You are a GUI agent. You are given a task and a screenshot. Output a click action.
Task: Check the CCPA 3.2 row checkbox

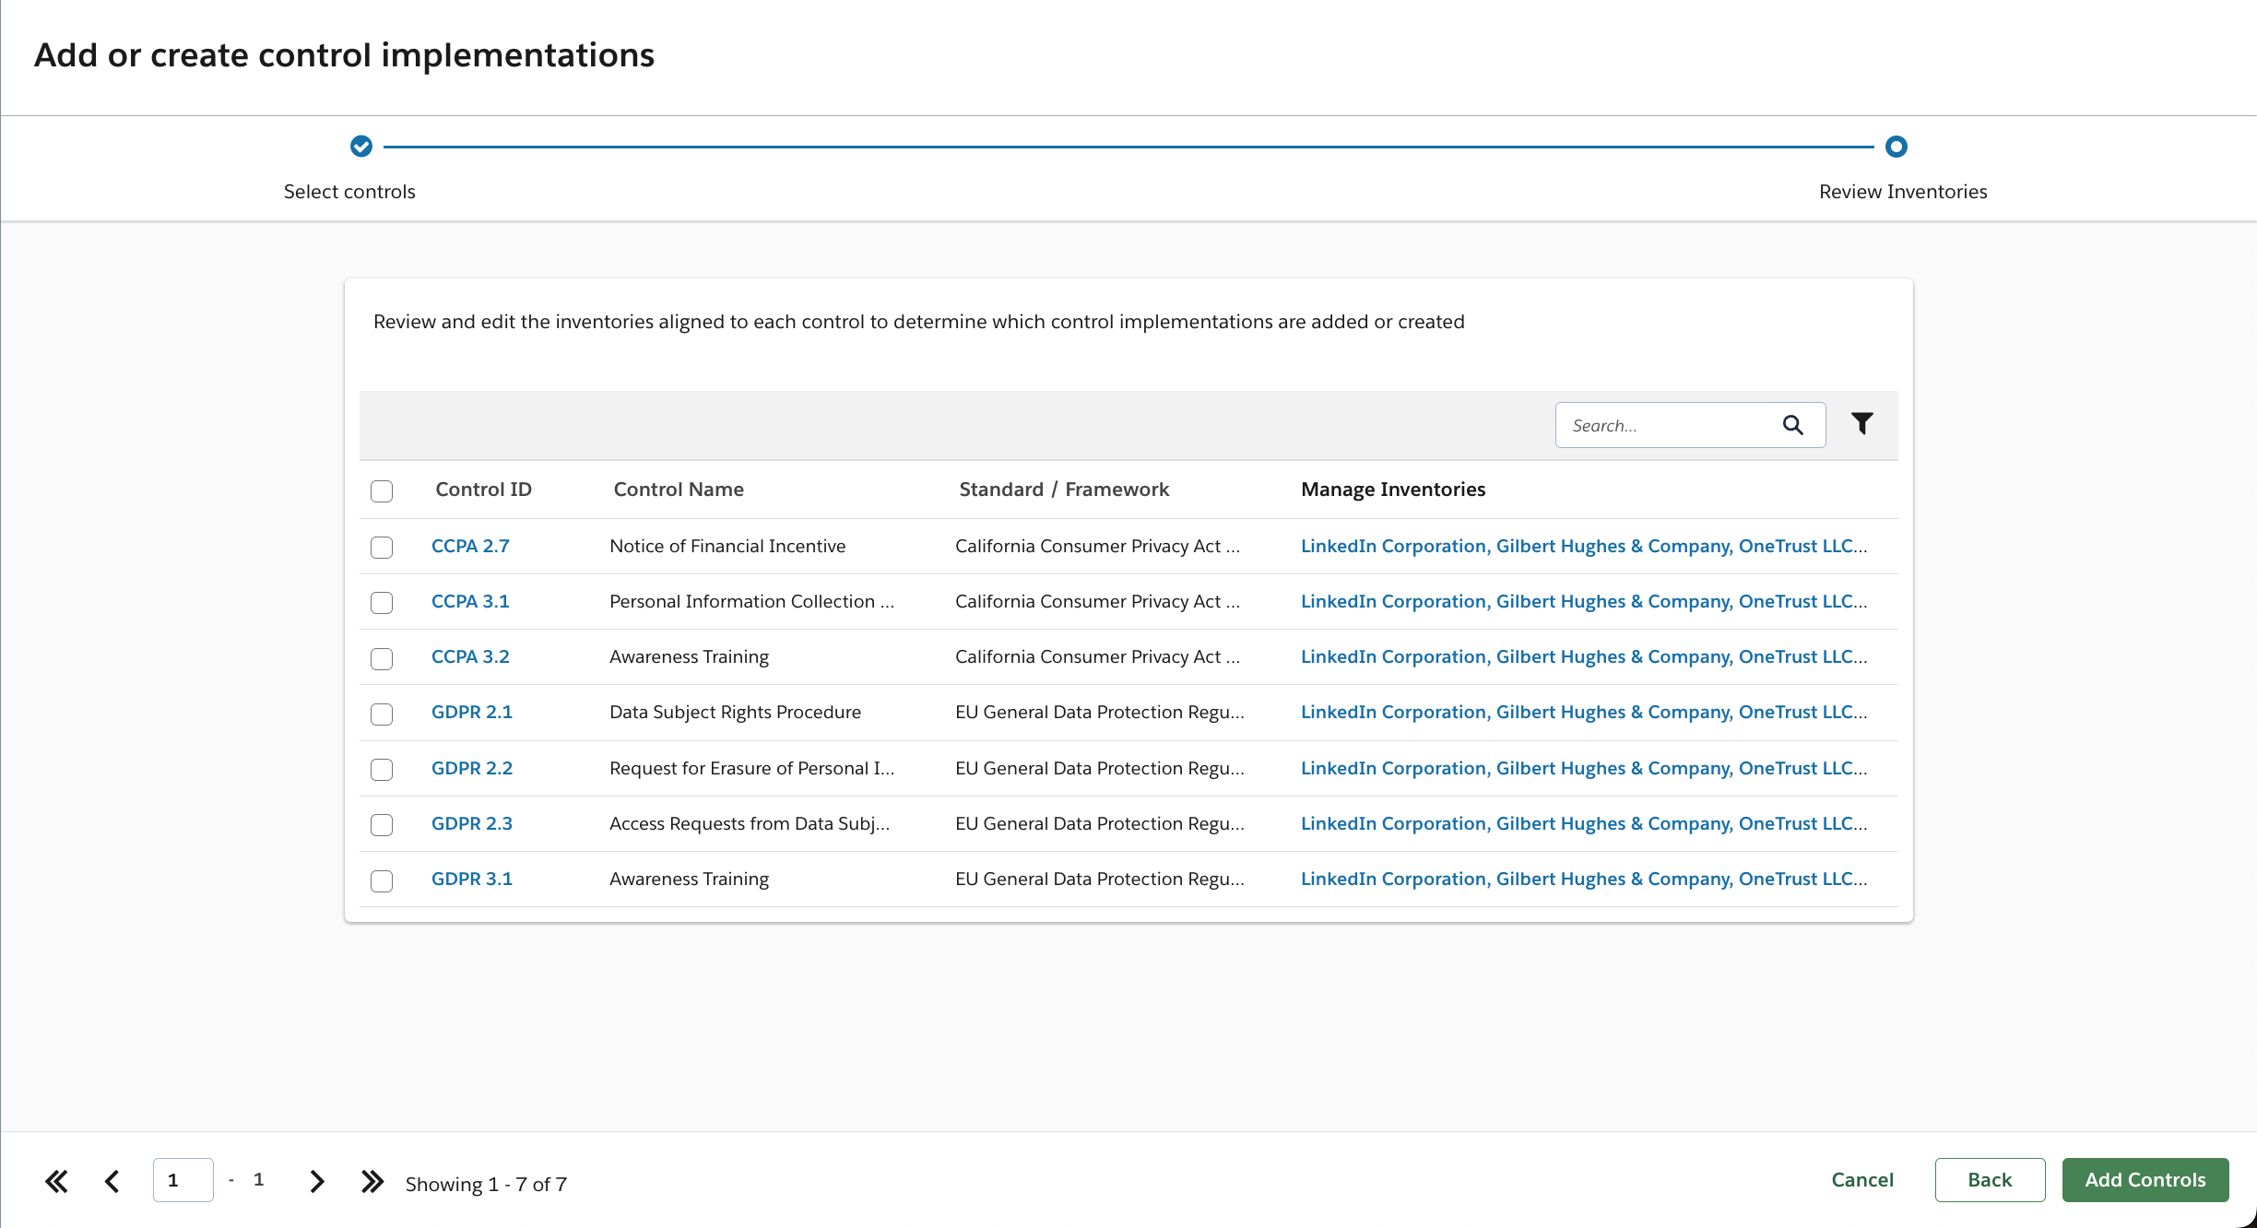click(x=382, y=658)
